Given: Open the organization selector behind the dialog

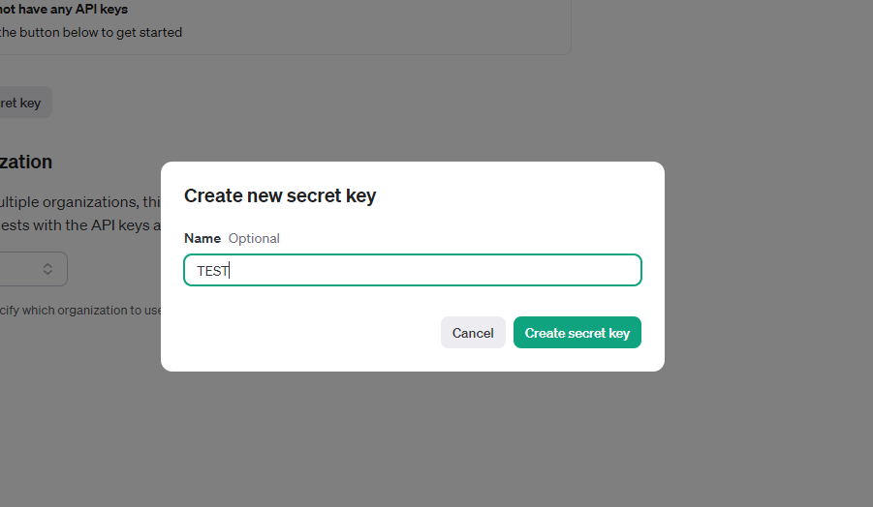Looking at the screenshot, I should click(x=29, y=269).
